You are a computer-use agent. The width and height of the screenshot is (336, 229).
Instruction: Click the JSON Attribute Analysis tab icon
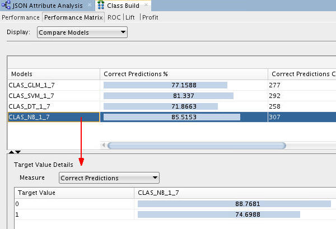click(7, 6)
